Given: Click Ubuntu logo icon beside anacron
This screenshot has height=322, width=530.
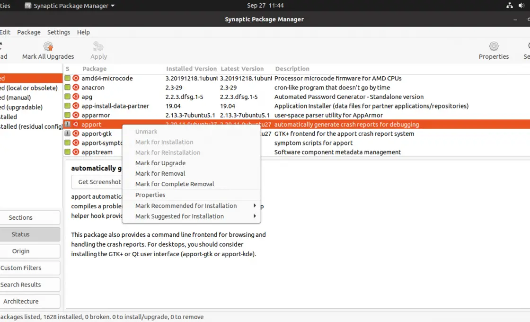Looking at the screenshot, I should [x=76, y=87].
